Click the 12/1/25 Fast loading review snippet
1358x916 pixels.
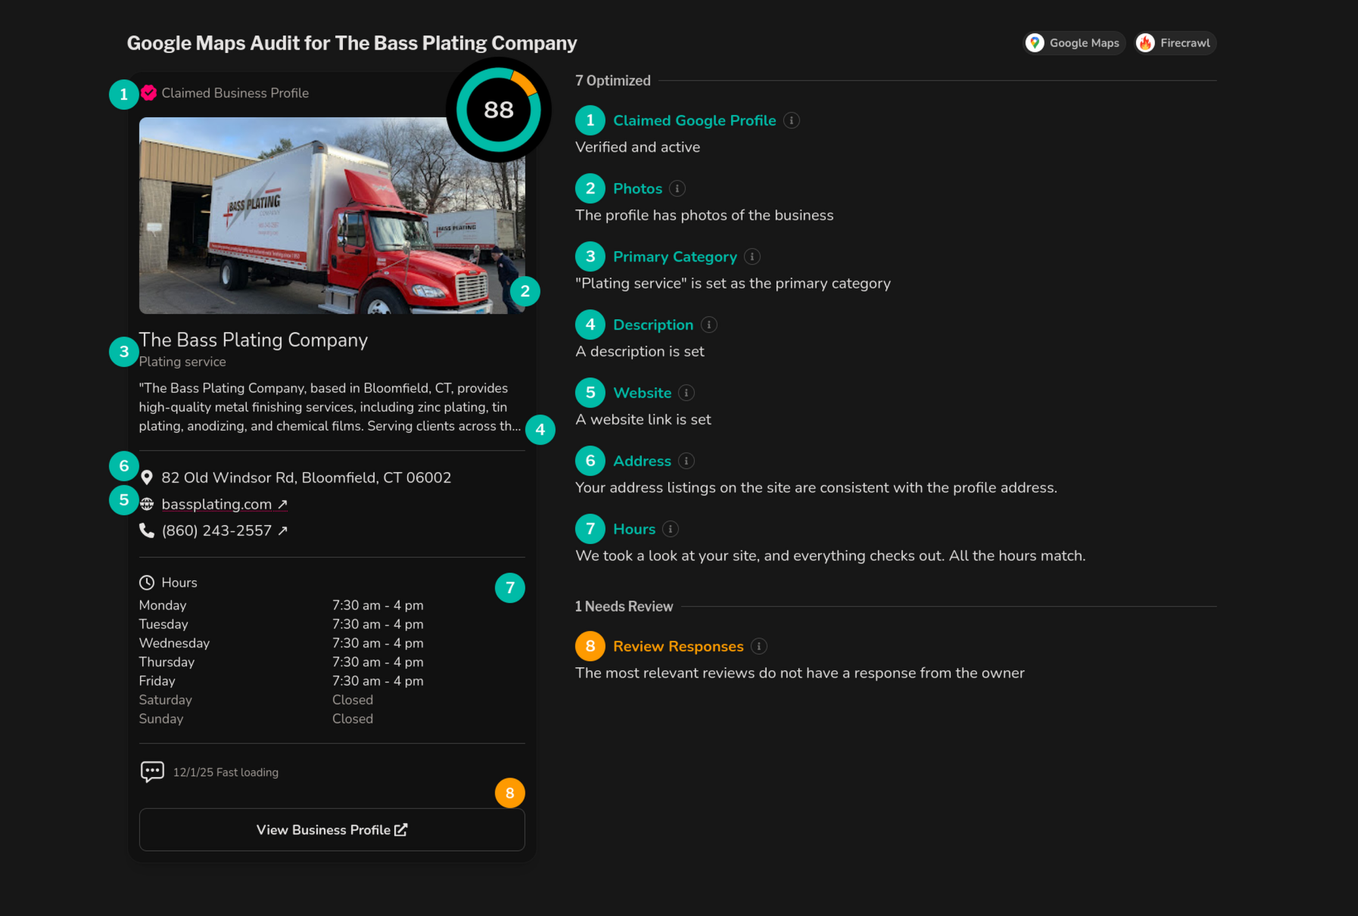pos(225,772)
